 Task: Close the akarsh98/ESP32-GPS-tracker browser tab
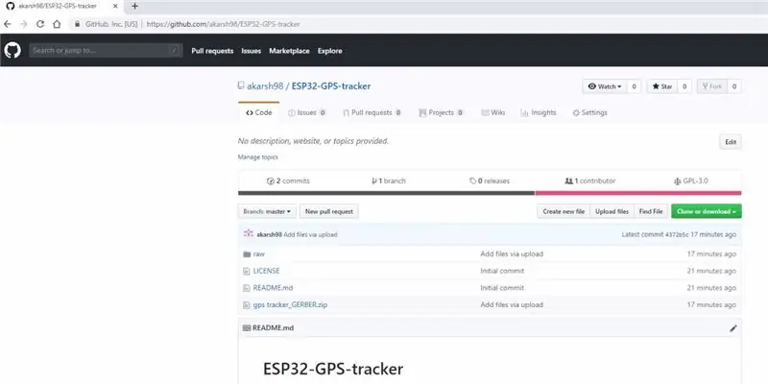pyautogui.click(x=115, y=7)
